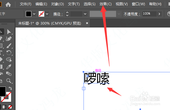
Task: Click the 描边 stroke label link
Action: [58, 14]
